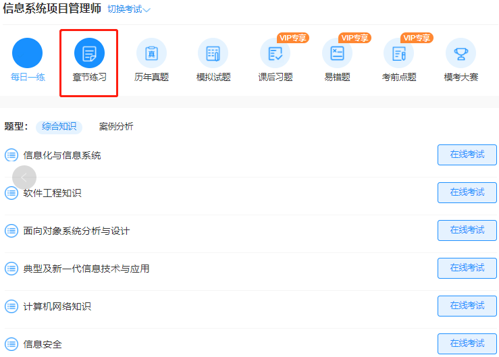Select the 综合知识 question type tab
Viewport: 499px width, 357px height.
[x=59, y=126]
